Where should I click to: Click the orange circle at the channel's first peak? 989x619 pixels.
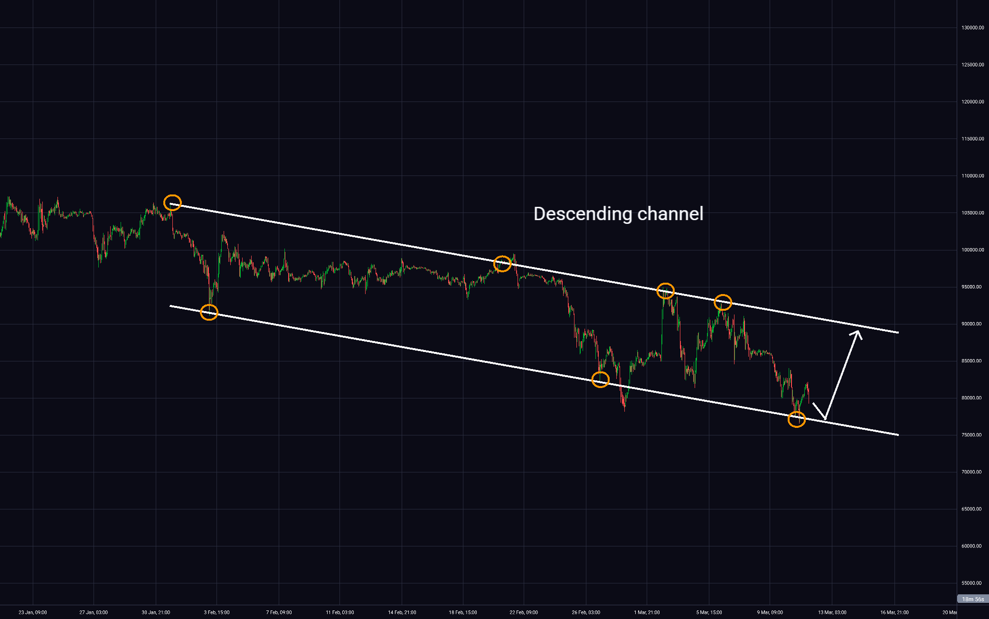coord(172,203)
